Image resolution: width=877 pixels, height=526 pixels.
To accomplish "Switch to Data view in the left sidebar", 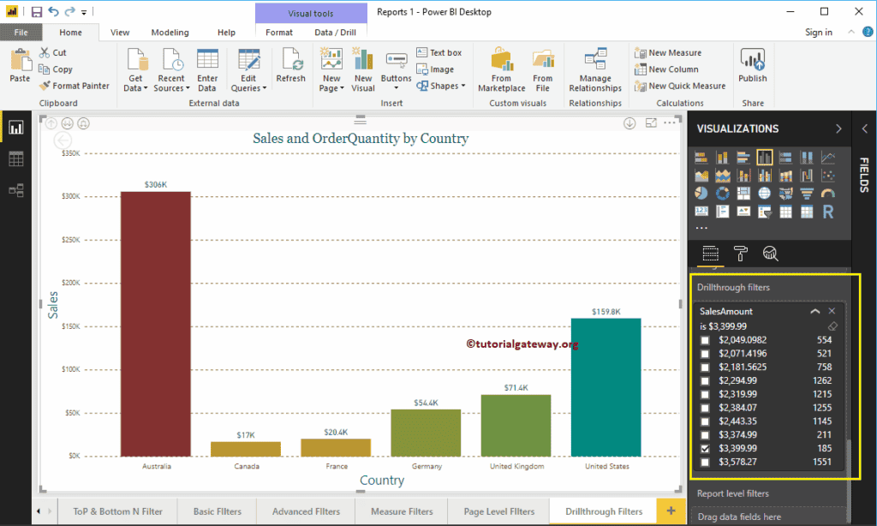I will pos(15,158).
